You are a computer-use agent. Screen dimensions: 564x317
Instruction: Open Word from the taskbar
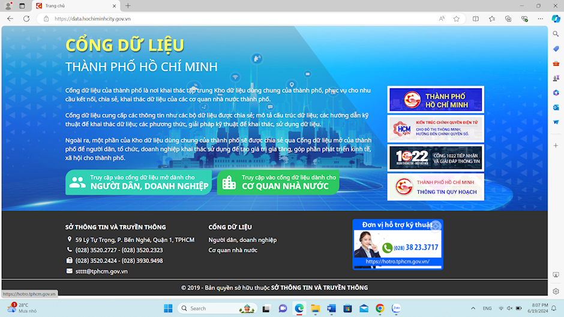pyautogui.click(x=331, y=309)
